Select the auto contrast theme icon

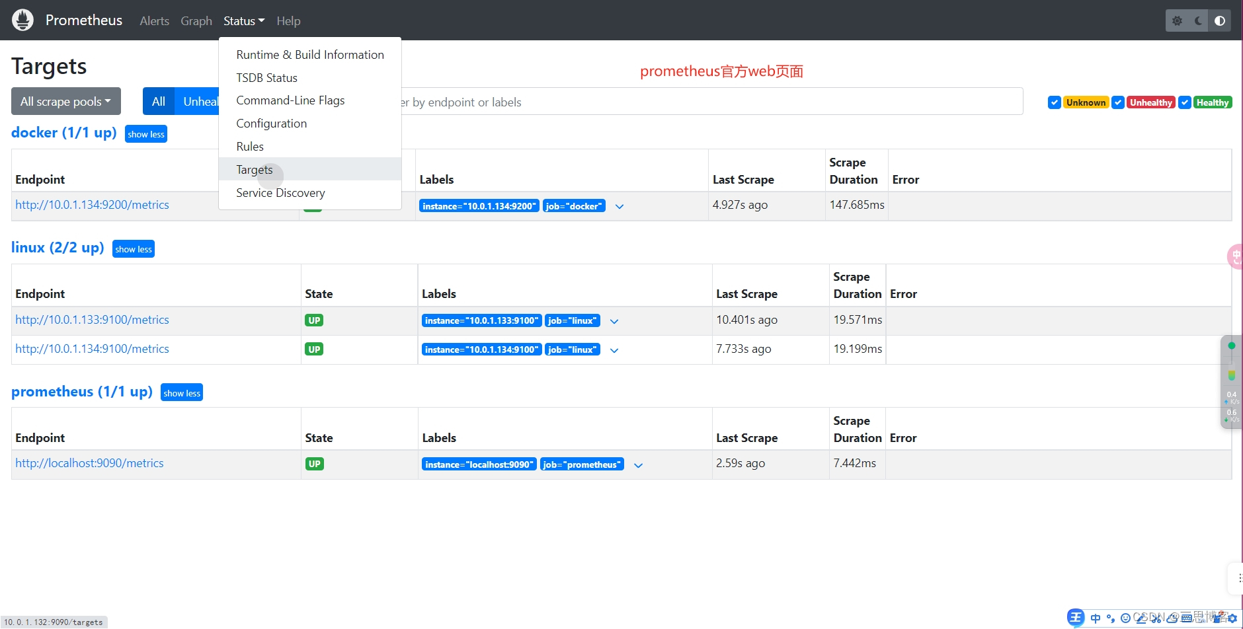pyautogui.click(x=1220, y=20)
